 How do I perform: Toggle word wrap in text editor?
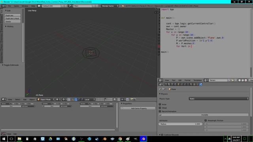pyautogui.click(x=242, y=80)
